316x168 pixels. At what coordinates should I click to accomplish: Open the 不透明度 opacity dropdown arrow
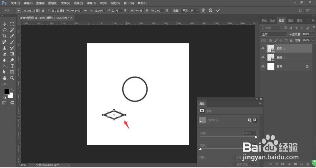(x=313, y=34)
